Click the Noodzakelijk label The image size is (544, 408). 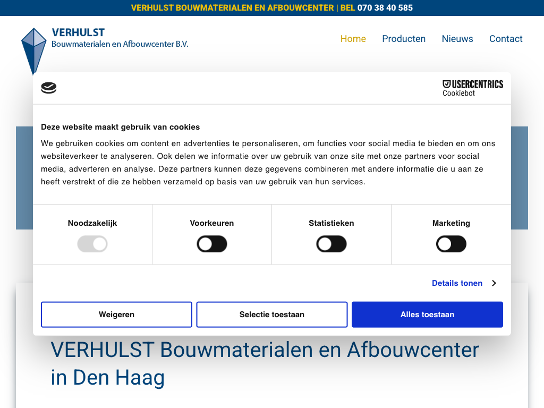tap(92, 223)
